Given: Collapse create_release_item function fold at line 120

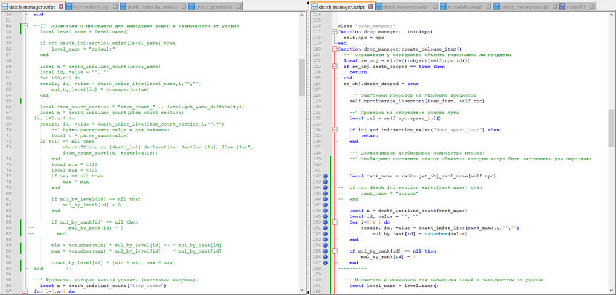Looking at the screenshot, I should [334, 49].
